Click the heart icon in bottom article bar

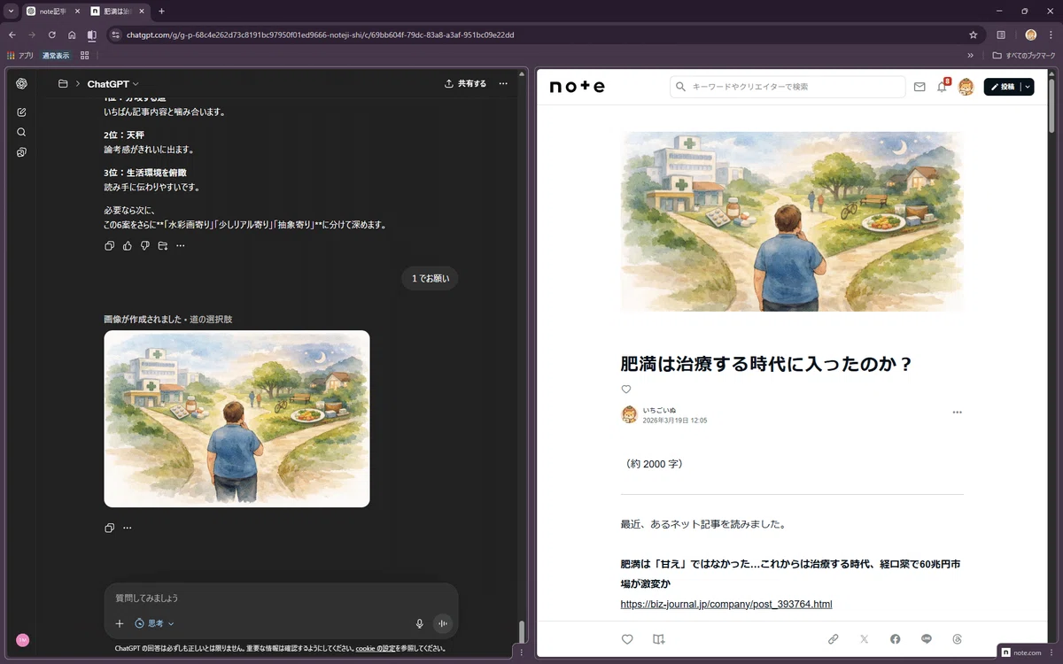[627, 639]
